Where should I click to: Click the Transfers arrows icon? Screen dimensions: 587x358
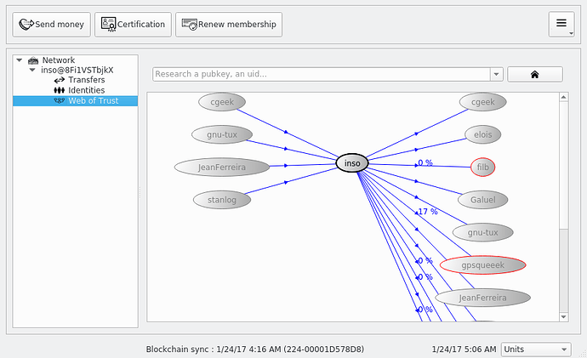[60, 80]
